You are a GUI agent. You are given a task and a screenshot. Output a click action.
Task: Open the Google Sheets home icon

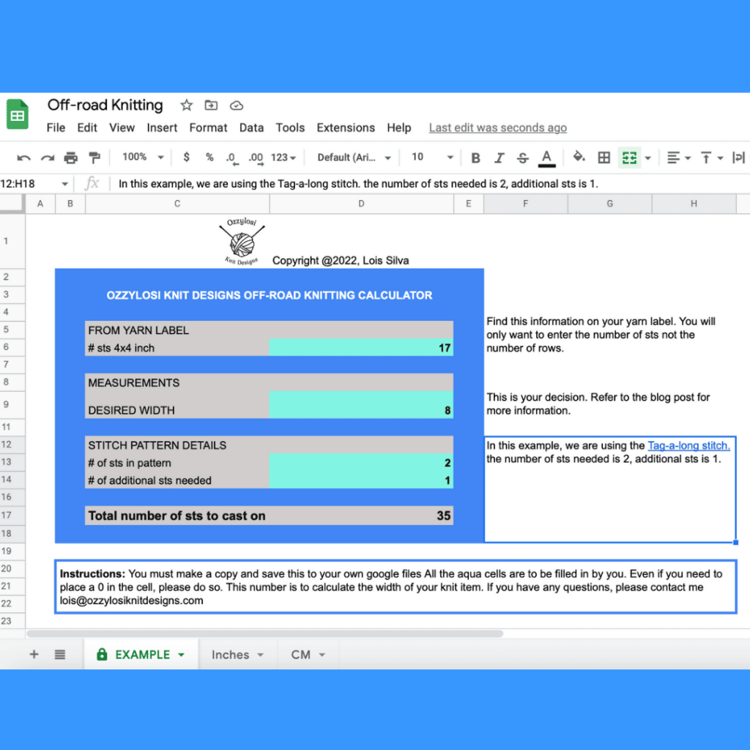pyautogui.click(x=18, y=115)
